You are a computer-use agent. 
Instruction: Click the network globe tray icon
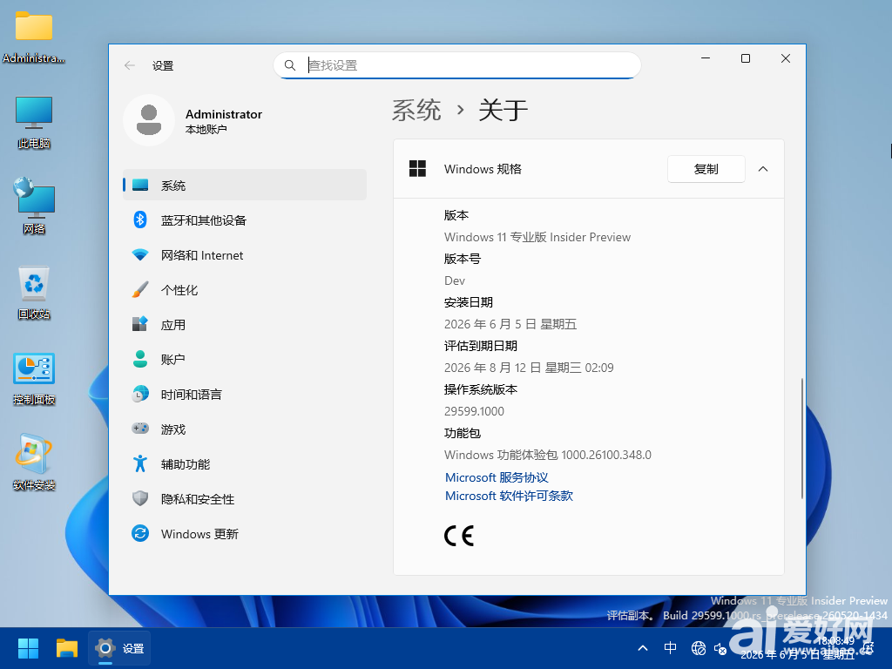[699, 648]
